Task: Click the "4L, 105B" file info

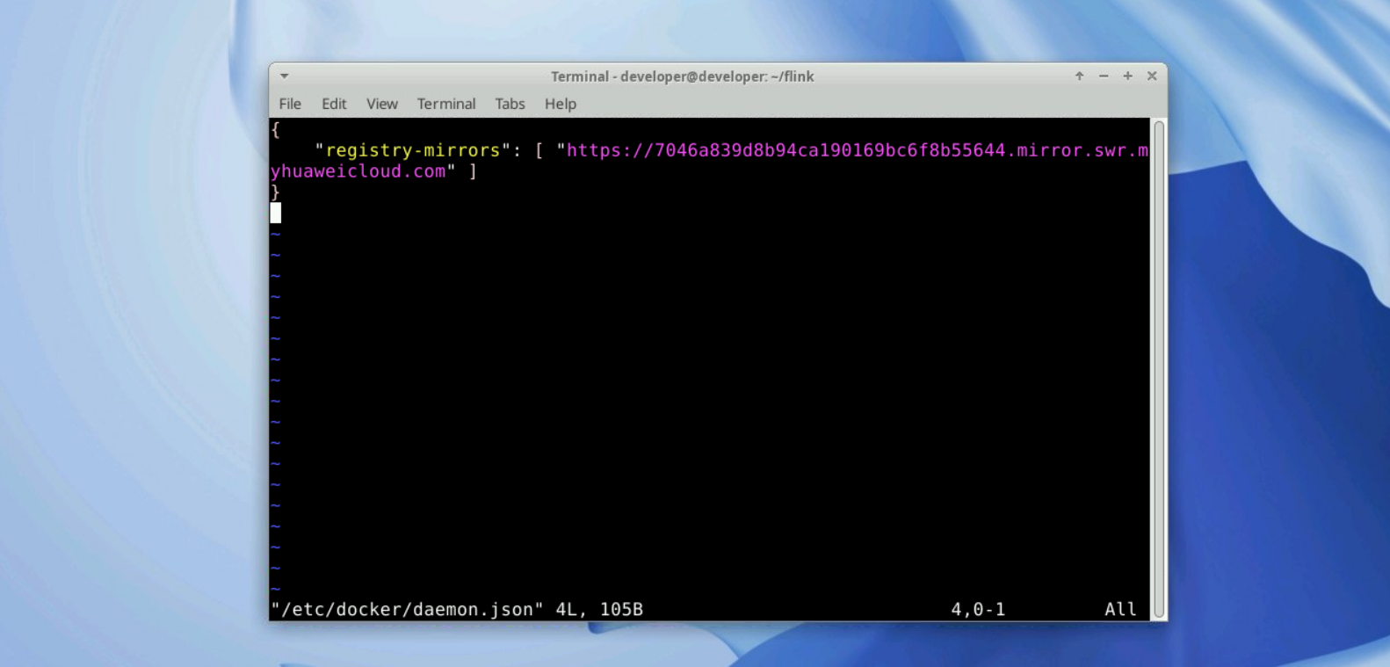Action: (599, 609)
